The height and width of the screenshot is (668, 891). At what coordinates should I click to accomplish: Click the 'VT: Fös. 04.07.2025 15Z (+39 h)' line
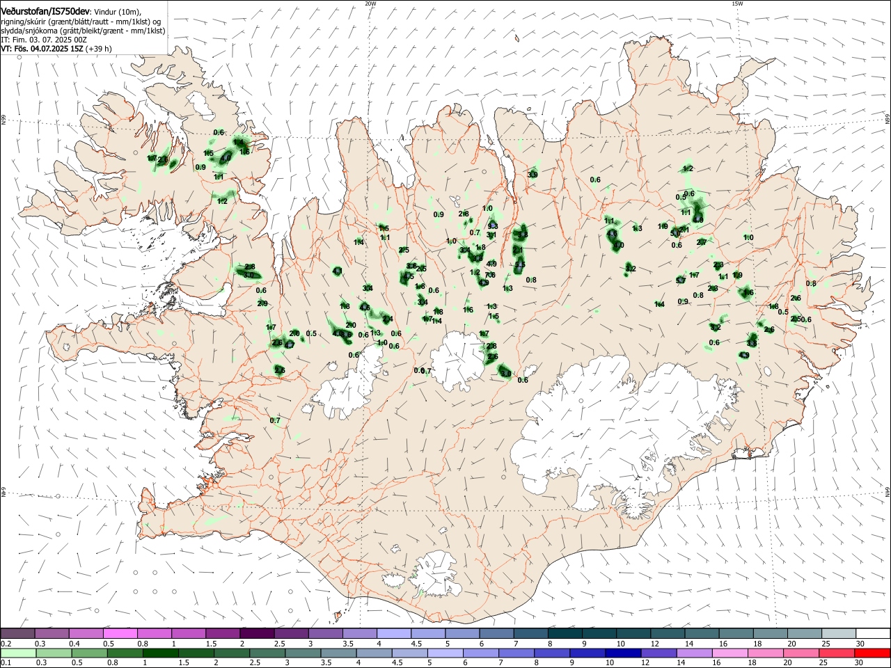click(56, 49)
